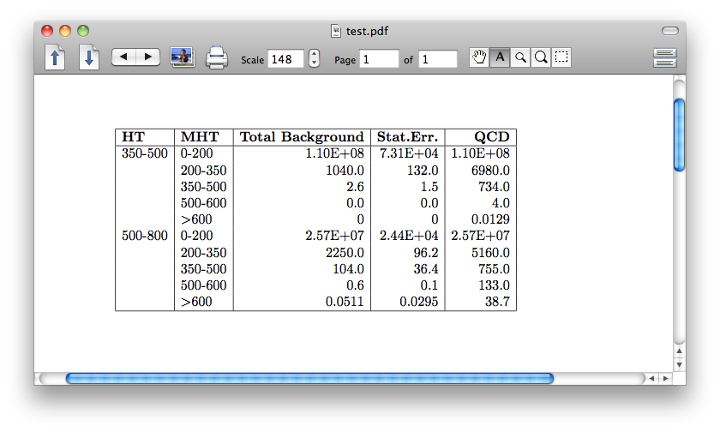Screen dimensions: 720x432
Task: Click the 0.0511 total background value
Action: click(345, 302)
